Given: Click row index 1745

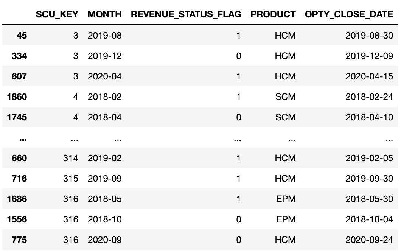Looking at the screenshot, I should 17,117.
